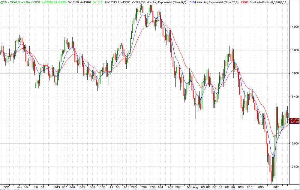The width and height of the screenshot is (300, 190).
Task: Click the '13,400' price axis label
Action: click(x=294, y=97)
